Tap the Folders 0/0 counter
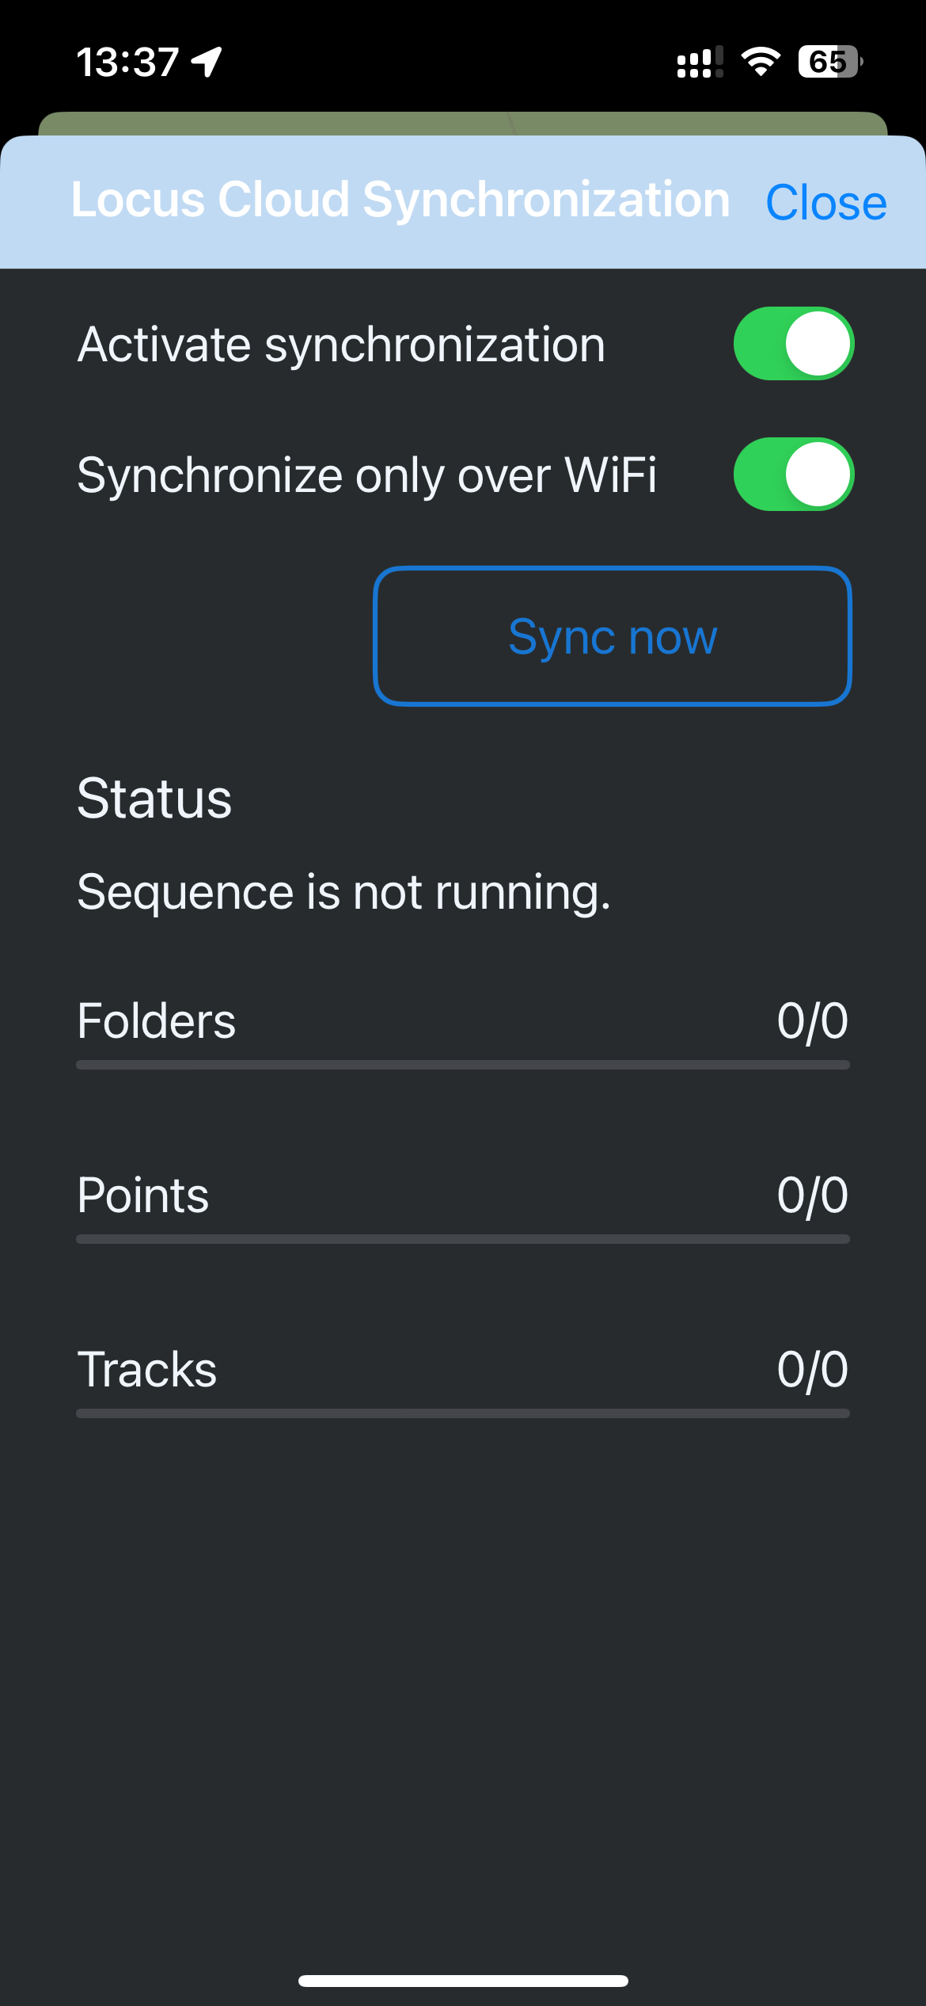 pos(812,1020)
